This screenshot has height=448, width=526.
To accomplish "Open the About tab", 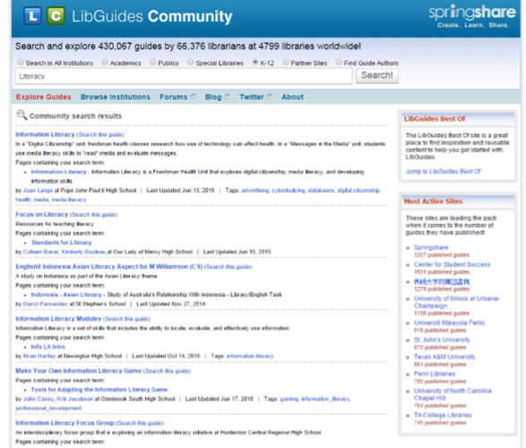I will 292,97.
